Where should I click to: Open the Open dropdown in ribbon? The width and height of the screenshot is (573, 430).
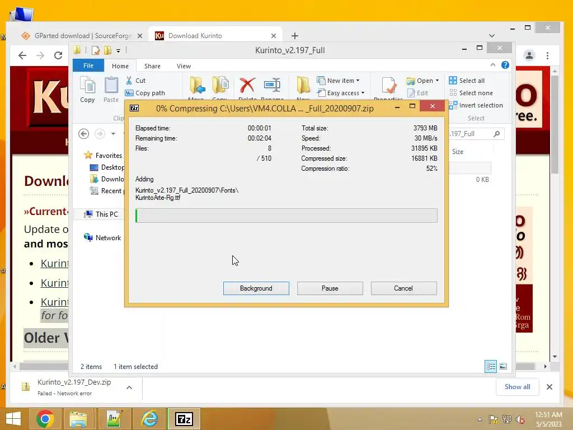click(423, 81)
